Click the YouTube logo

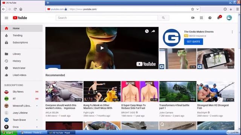[x=20, y=18]
